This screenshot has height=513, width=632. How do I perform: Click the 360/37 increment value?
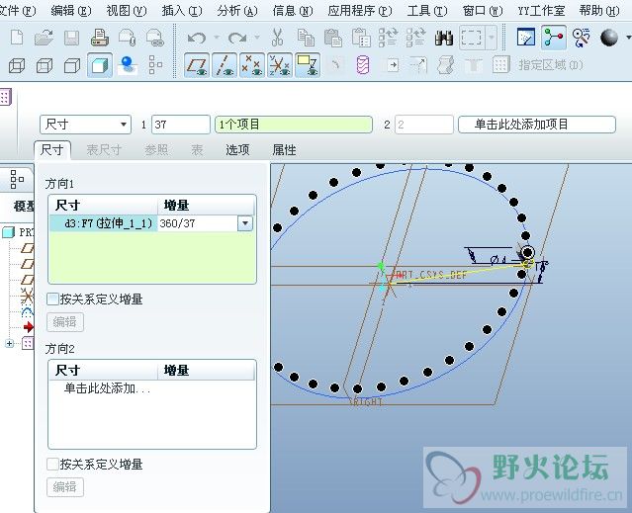pos(177,223)
